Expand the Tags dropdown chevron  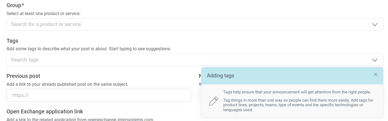375,60
